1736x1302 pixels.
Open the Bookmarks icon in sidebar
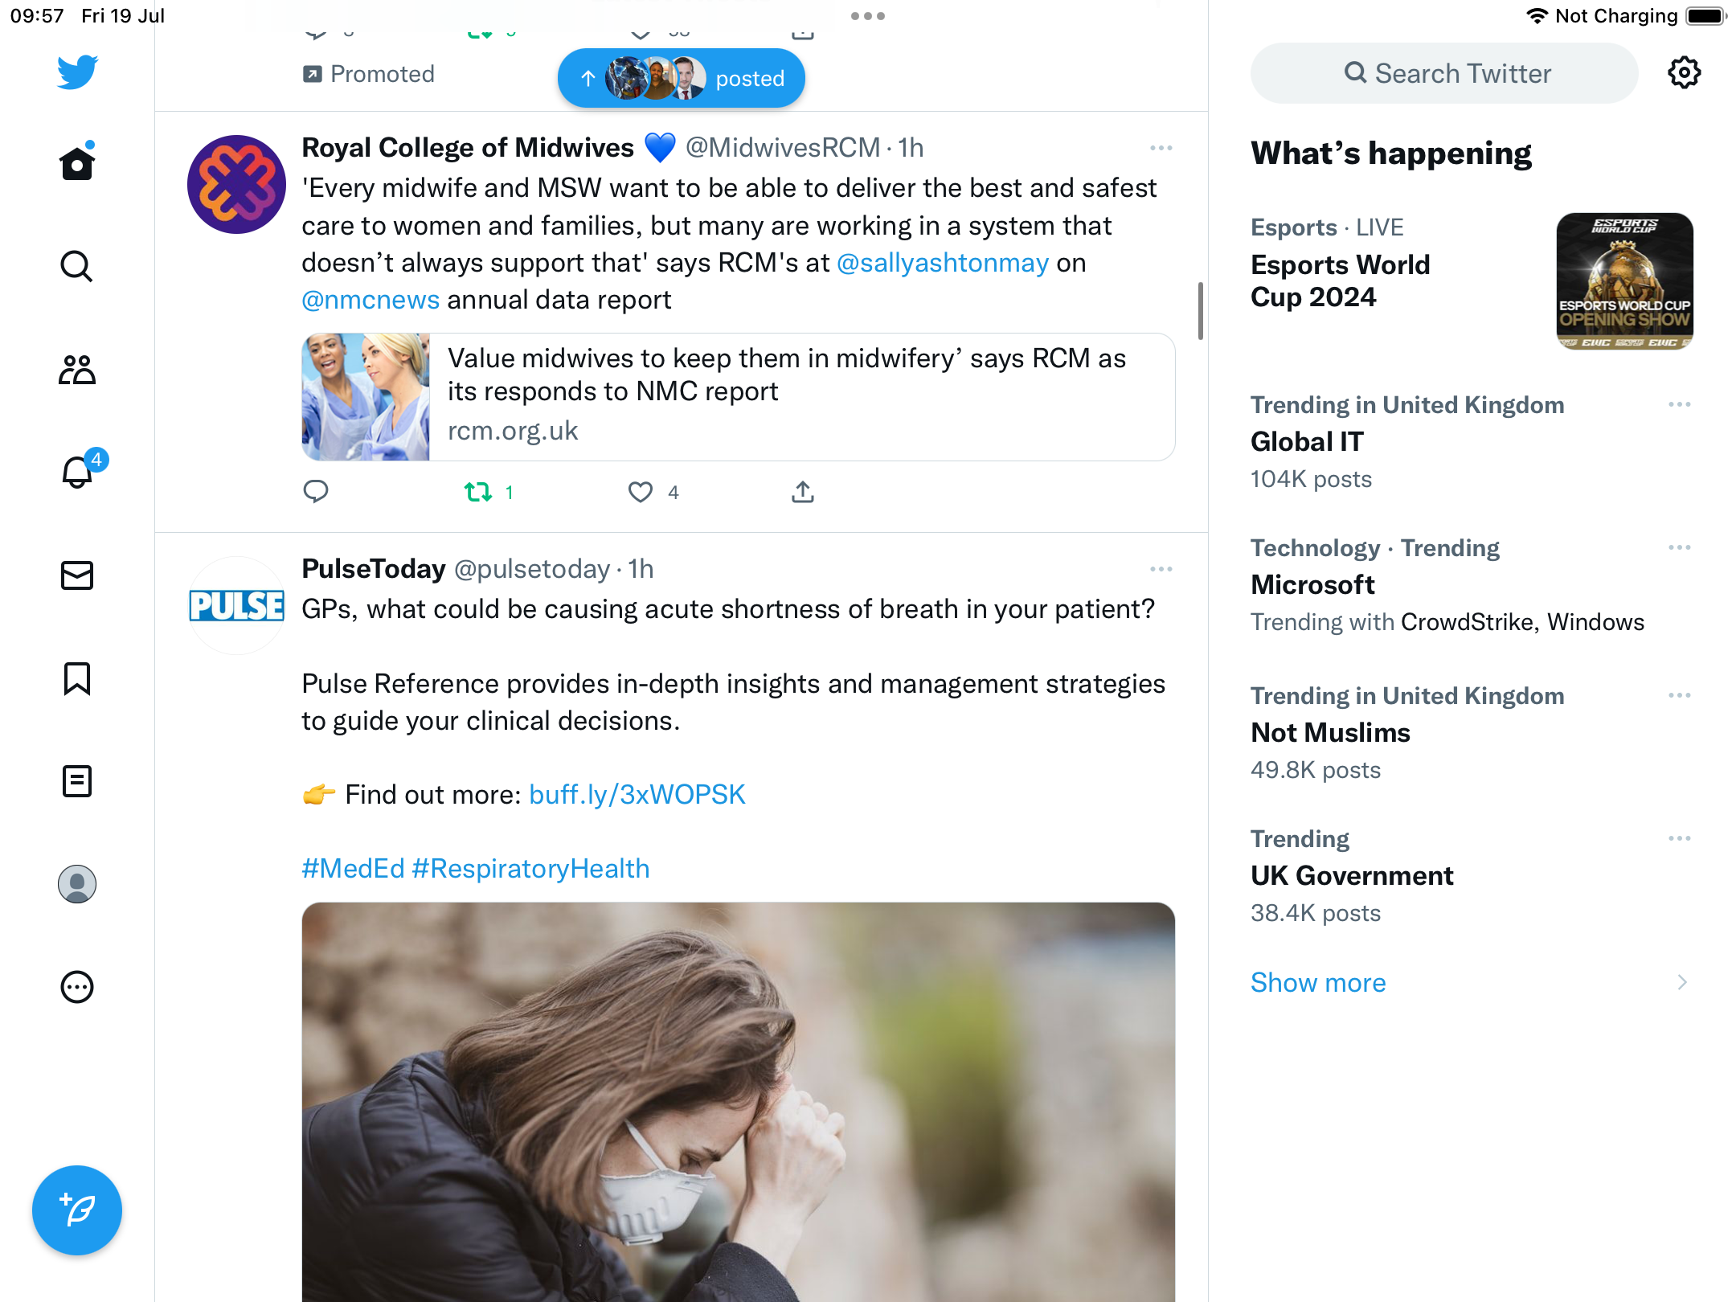77,678
